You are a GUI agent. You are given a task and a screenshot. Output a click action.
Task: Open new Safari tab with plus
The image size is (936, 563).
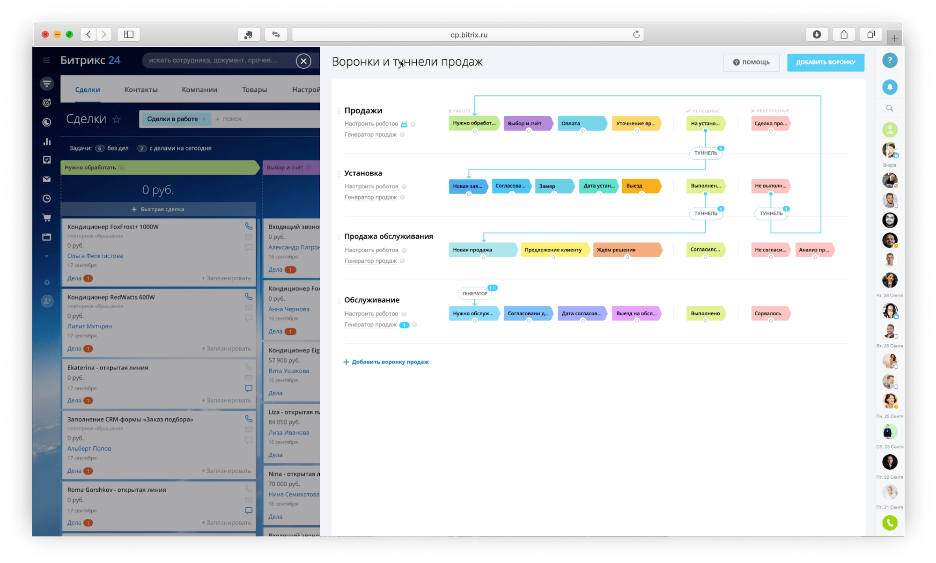[894, 38]
